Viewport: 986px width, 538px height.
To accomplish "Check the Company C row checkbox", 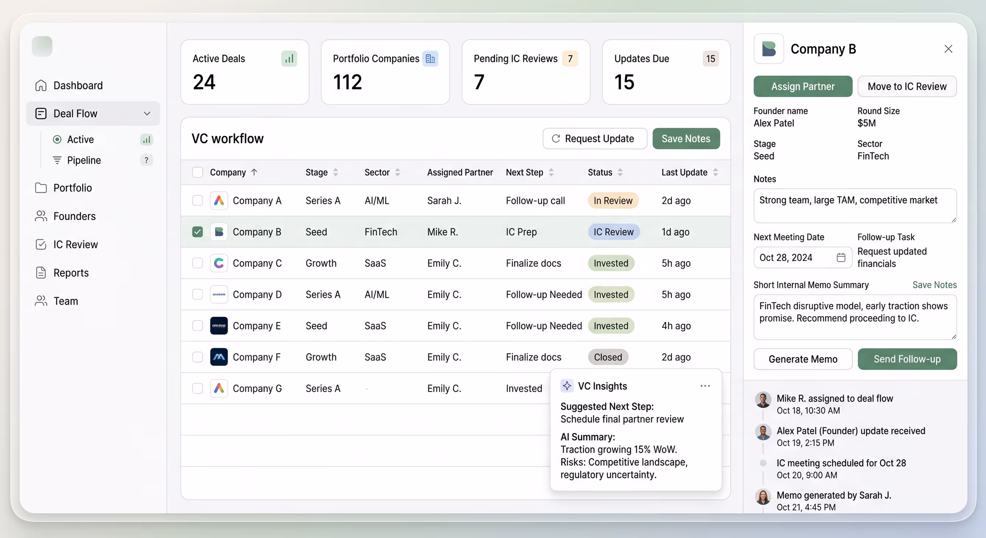I will tap(197, 263).
